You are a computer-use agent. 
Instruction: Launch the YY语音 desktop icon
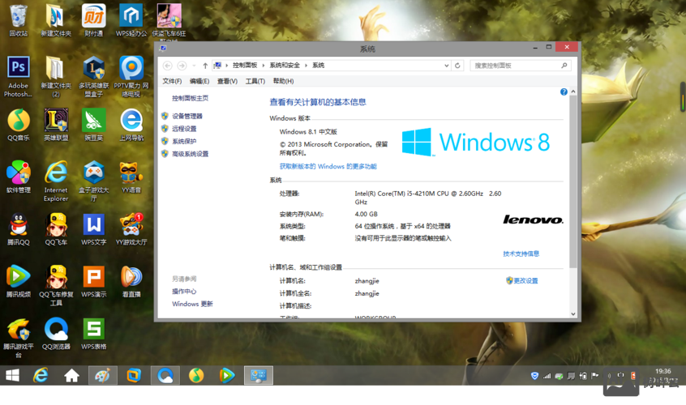point(131,177)
